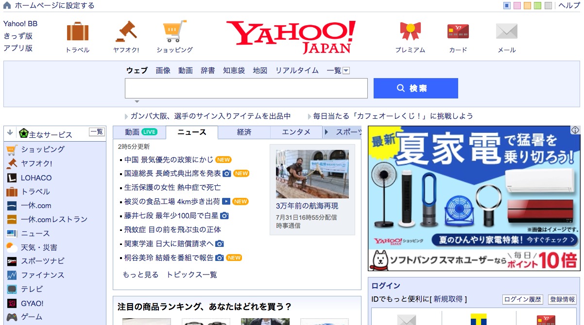Open スポーツナビ in the services list

(x=43, y=261)
